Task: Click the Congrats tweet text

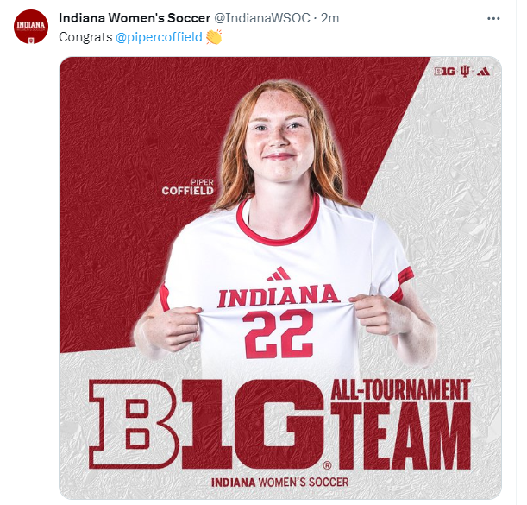Action: click(x=84, y=36)
